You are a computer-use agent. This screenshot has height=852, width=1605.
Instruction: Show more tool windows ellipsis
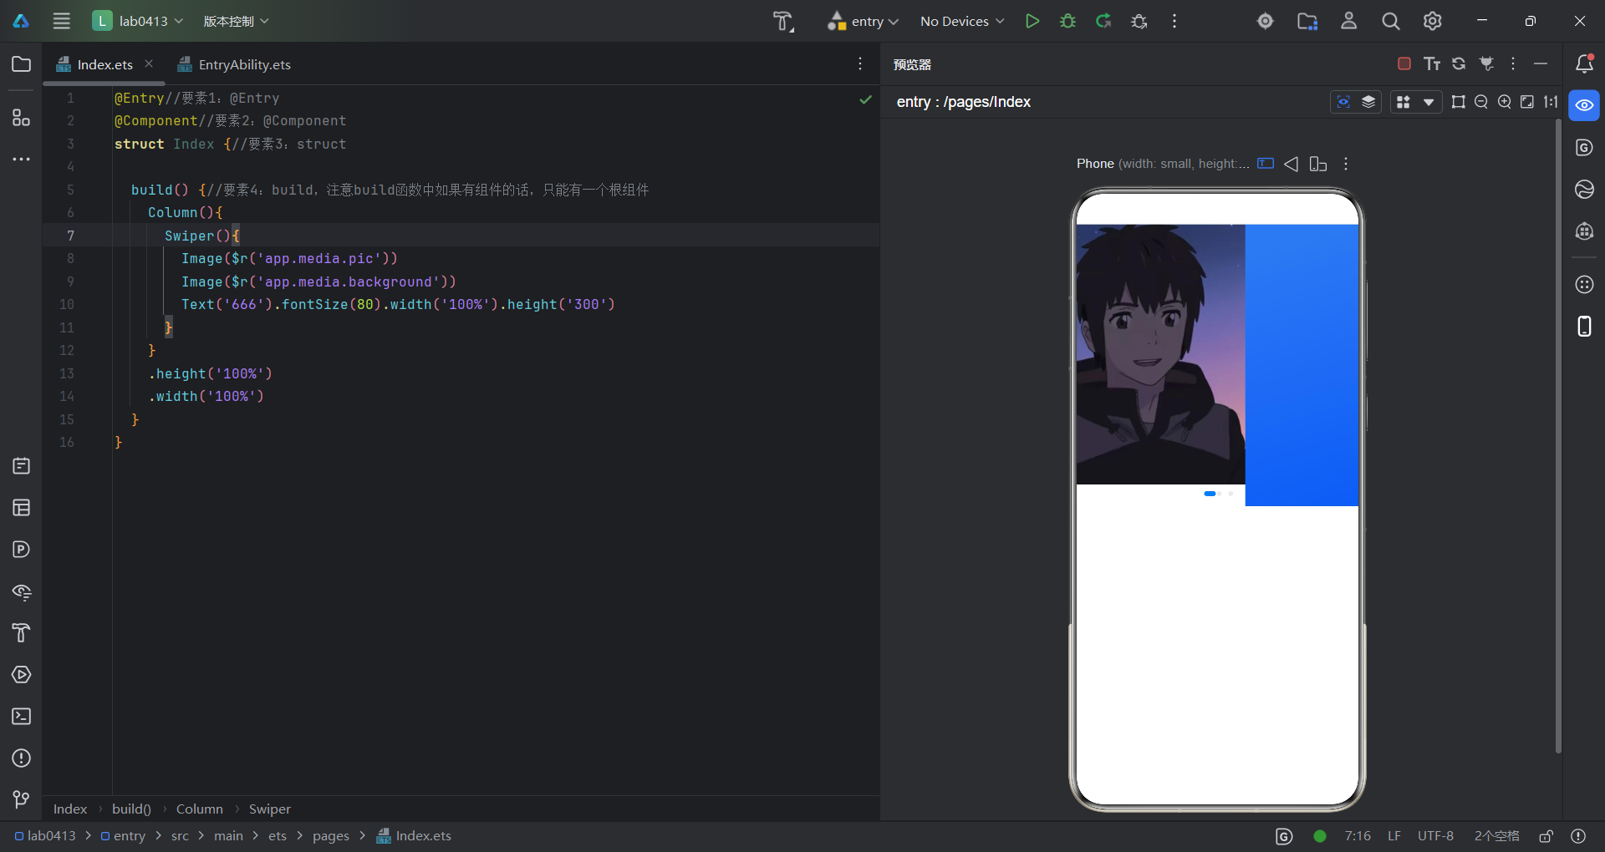pyautogui.click(x=22, y=159)
